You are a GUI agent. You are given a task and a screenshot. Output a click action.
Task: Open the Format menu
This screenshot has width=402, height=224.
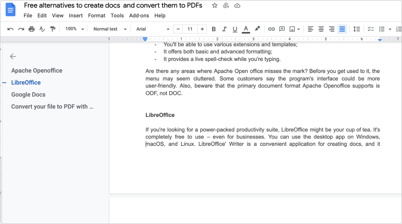pyautogui.click(x=97, y=16)
